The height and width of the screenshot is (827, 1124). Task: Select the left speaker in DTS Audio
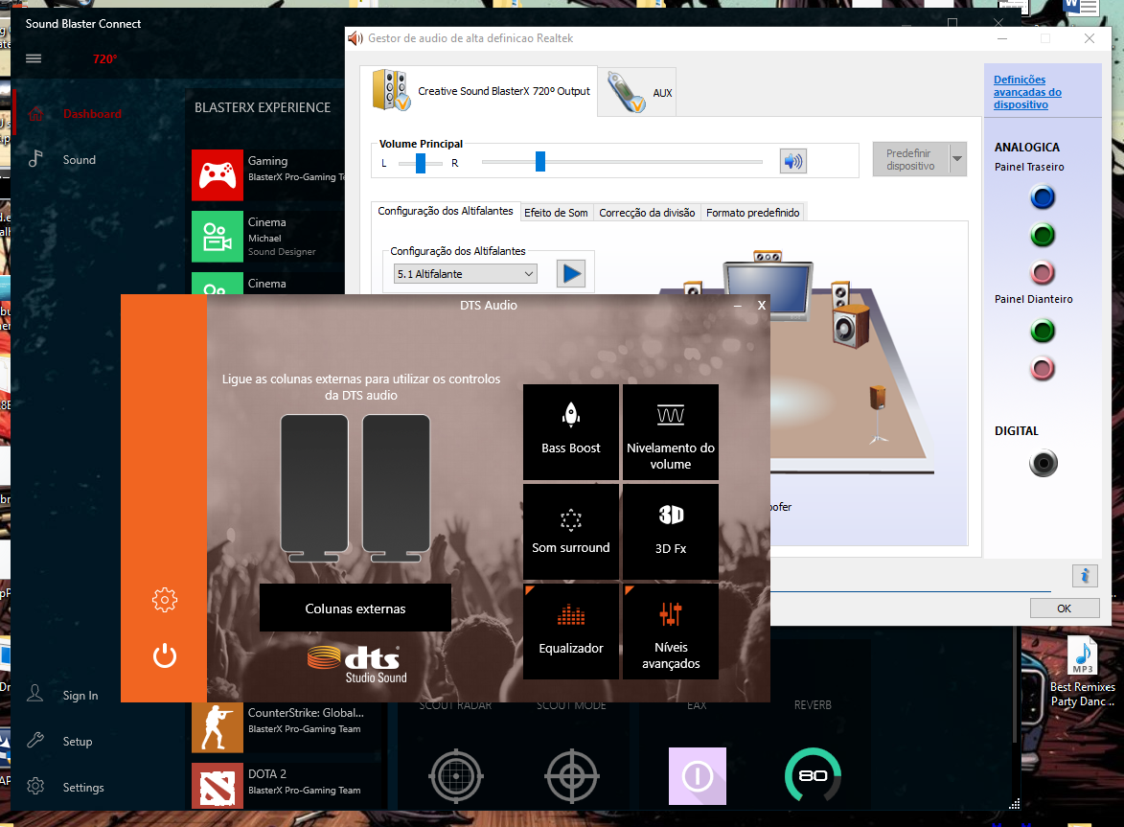[x=314, y=488]
